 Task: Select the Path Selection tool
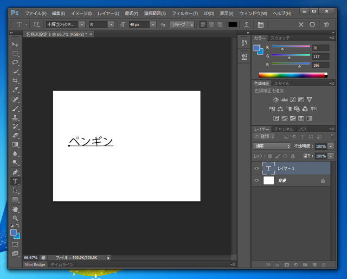15,191
